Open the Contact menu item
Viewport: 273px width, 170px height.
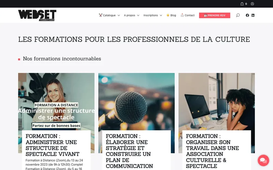189,15
